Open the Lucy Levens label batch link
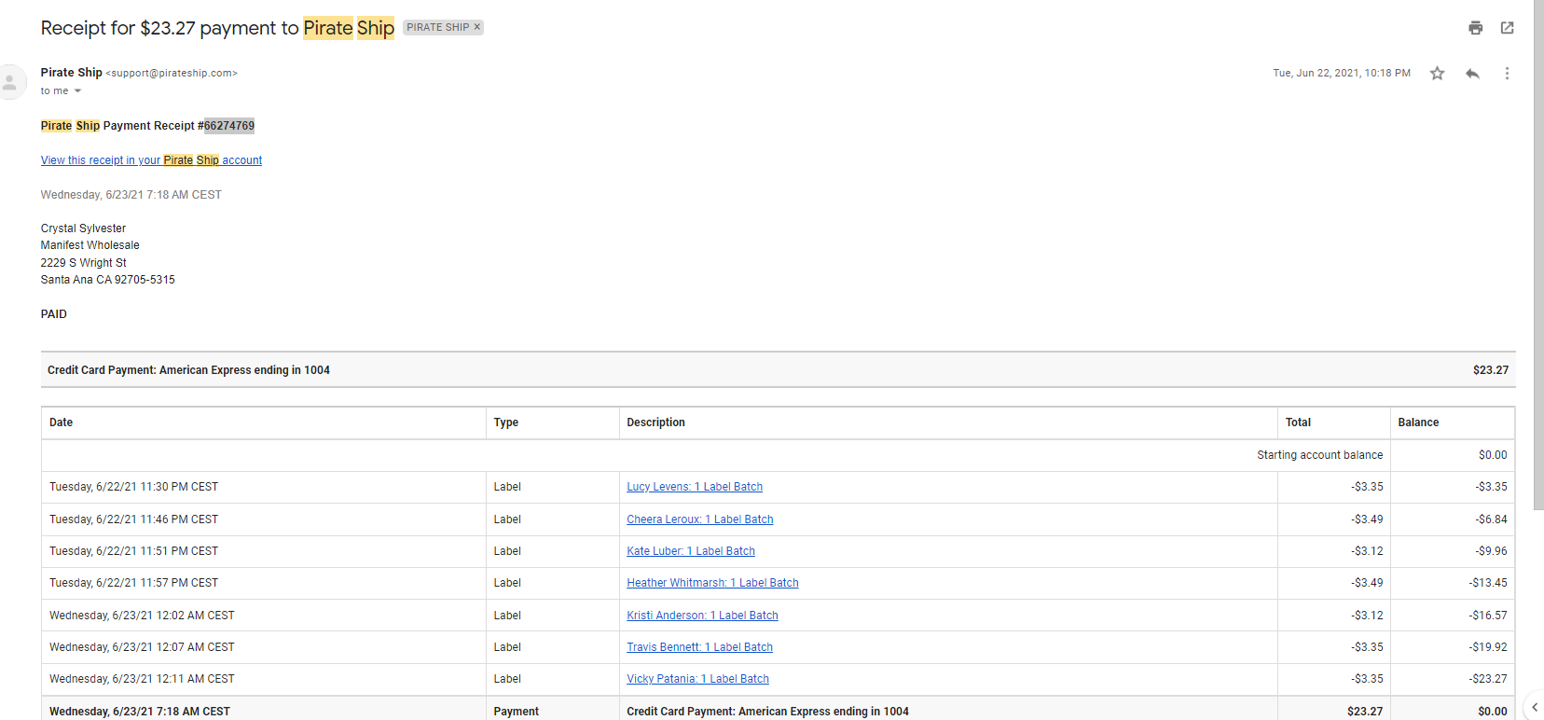Viewport: 1544px width, 720px height. coord(695,487)
